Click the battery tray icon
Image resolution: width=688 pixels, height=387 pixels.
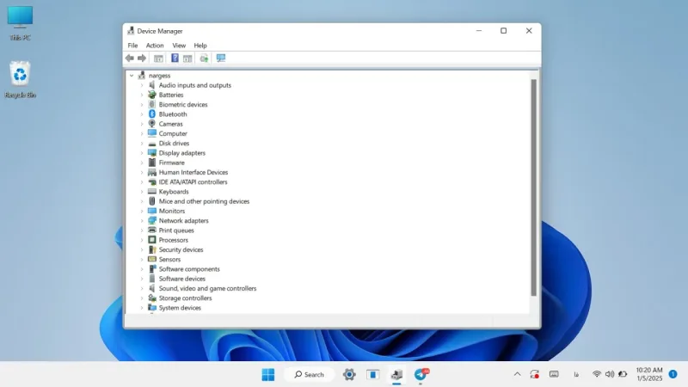(623, 374)
